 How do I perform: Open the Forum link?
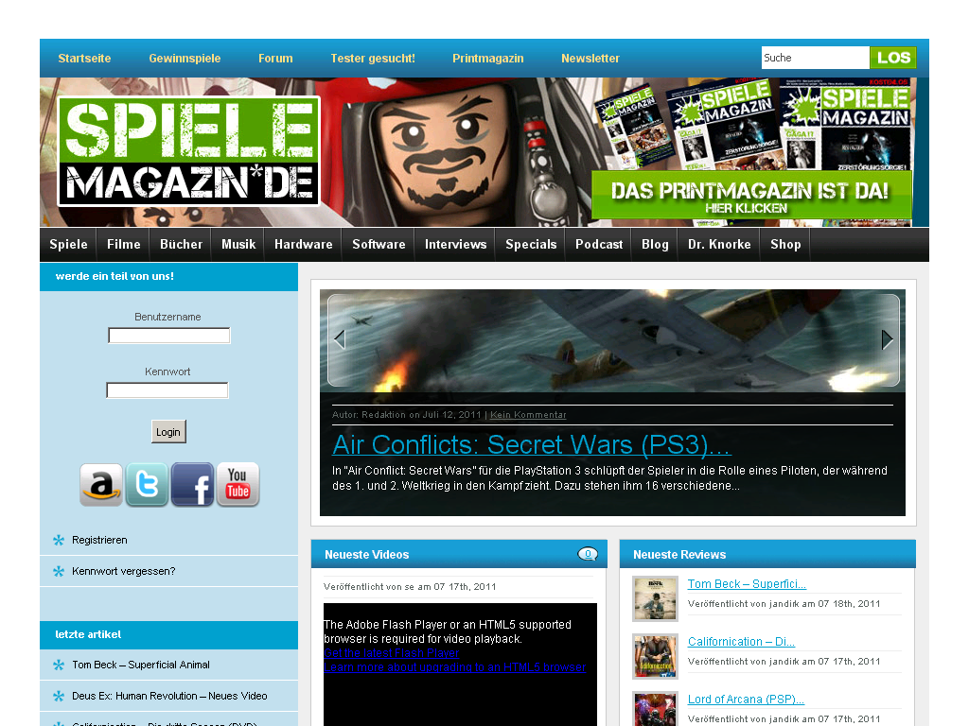275,58
